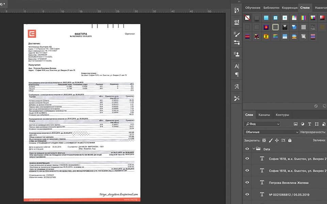Click the horizontal ruler above canvas

click(113, 11)
